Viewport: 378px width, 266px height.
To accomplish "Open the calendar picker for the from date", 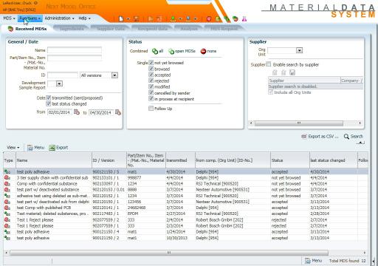I will [77, 112].
